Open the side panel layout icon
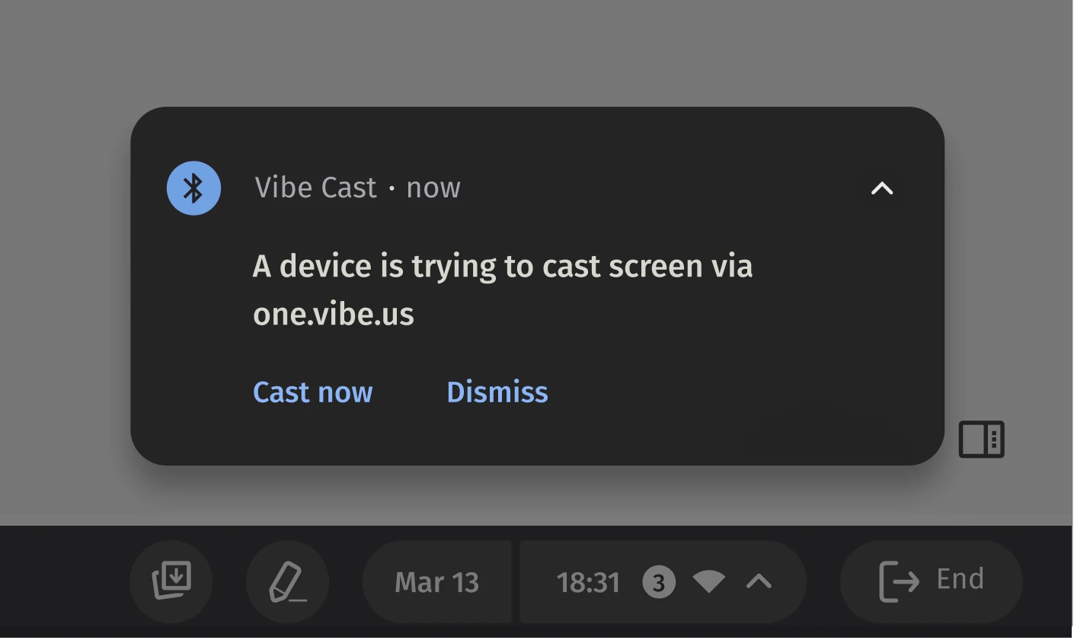Screen dimensions: 1074x640 pos(981,439)
